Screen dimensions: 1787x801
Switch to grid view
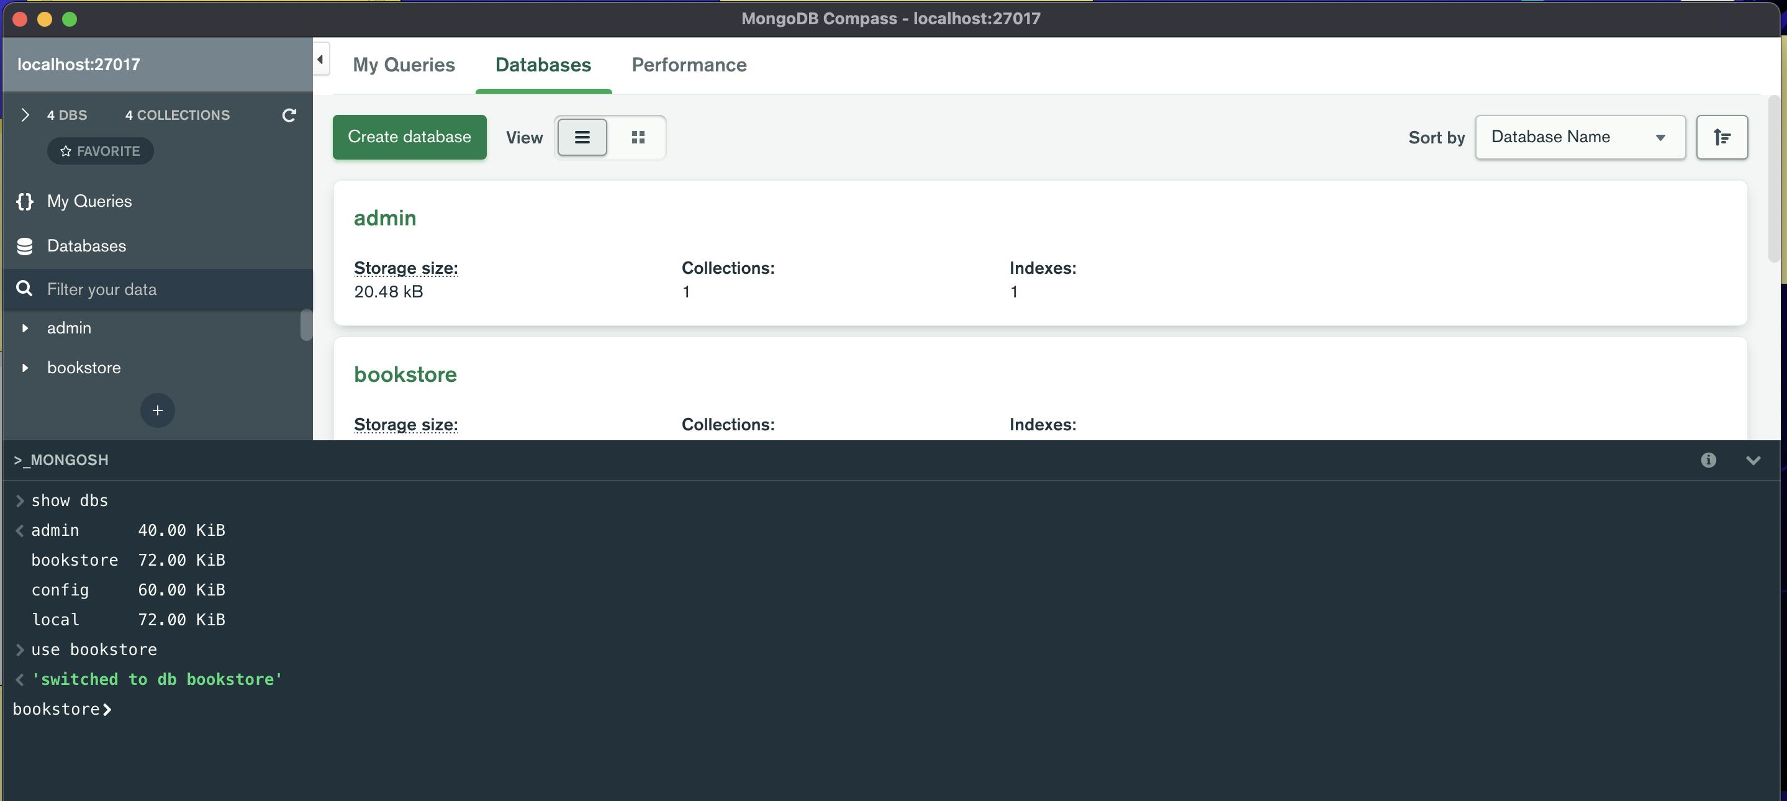click(x=638, y=137)
